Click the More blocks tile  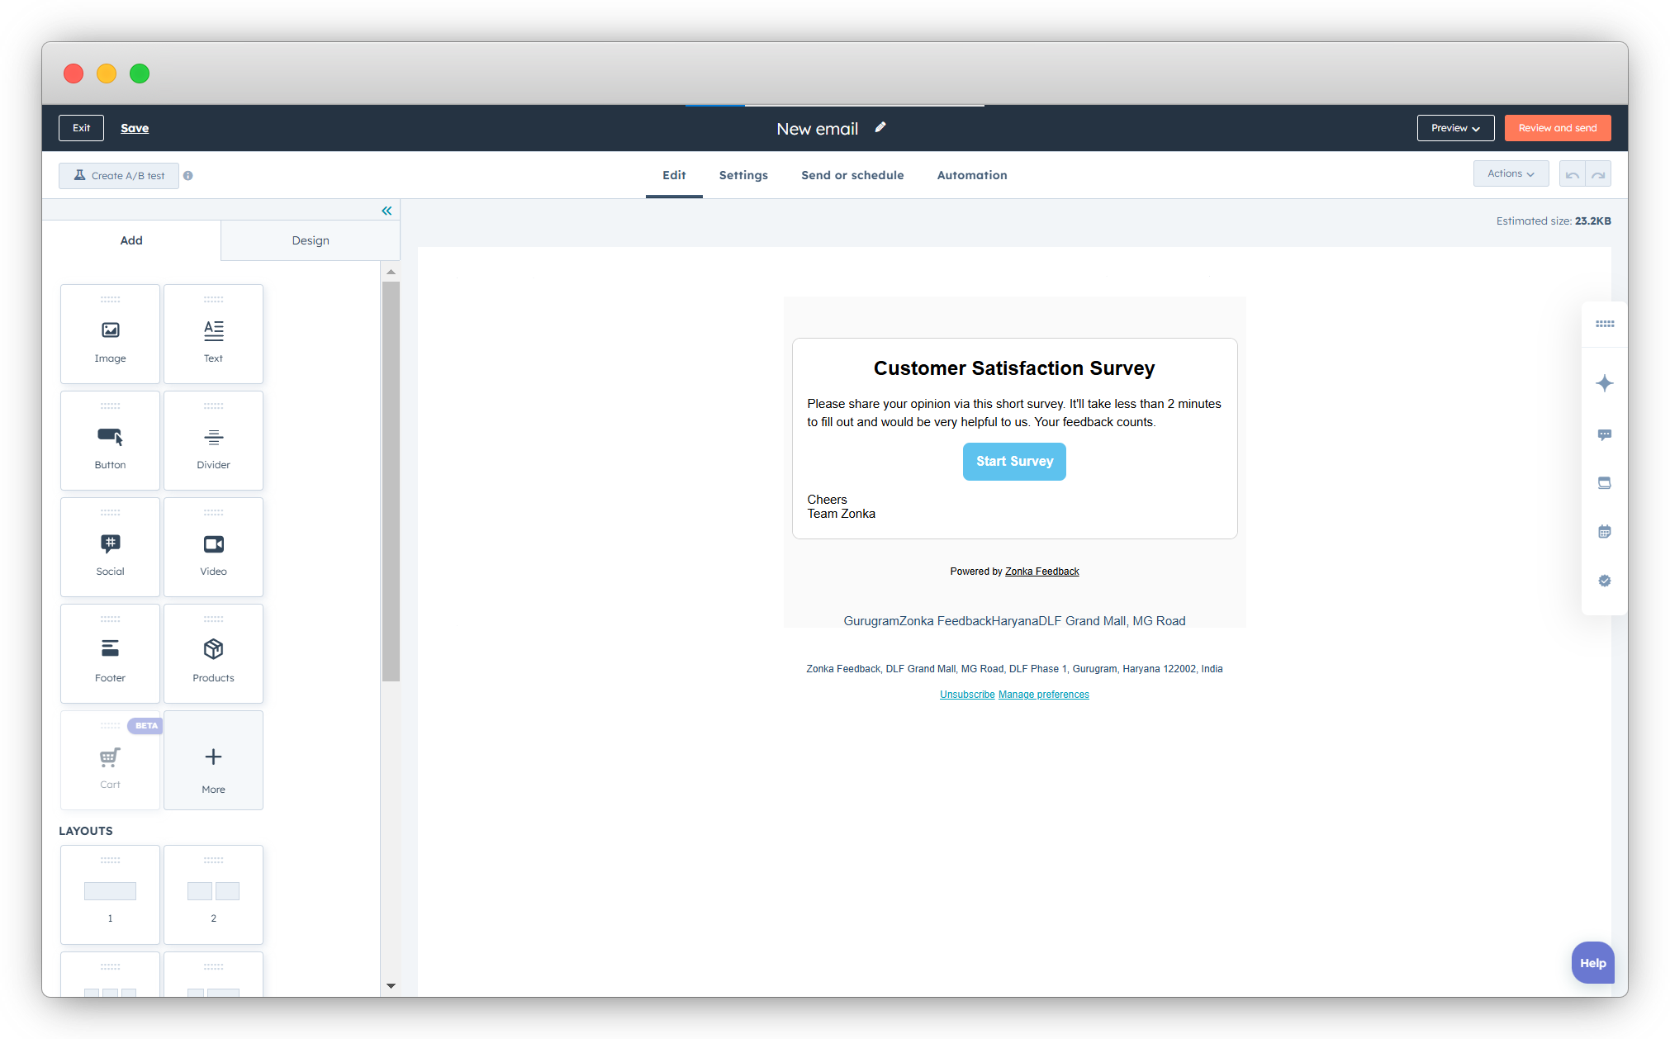pos(213,760)
